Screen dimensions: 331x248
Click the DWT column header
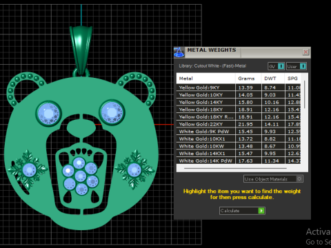[x=273, y=79]
